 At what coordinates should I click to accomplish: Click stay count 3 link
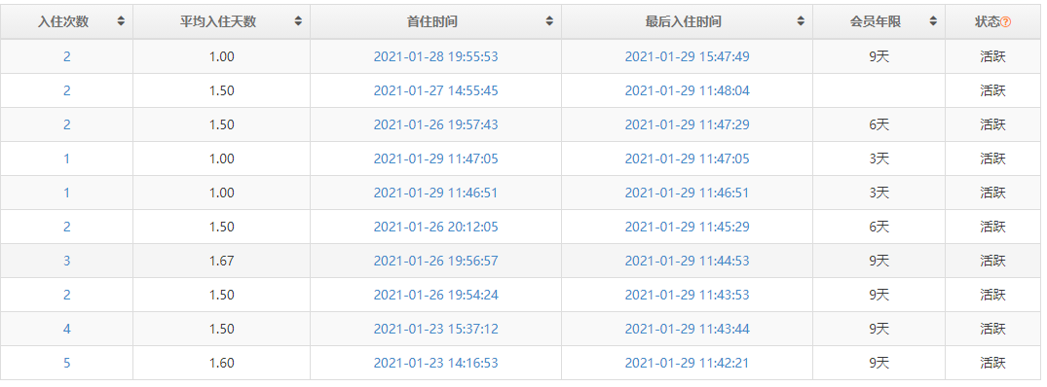point(67,262)
